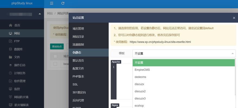This screenshot has width=238, height=108.
Task: Open 配置文件 settings tab
Action: point(89,69)
